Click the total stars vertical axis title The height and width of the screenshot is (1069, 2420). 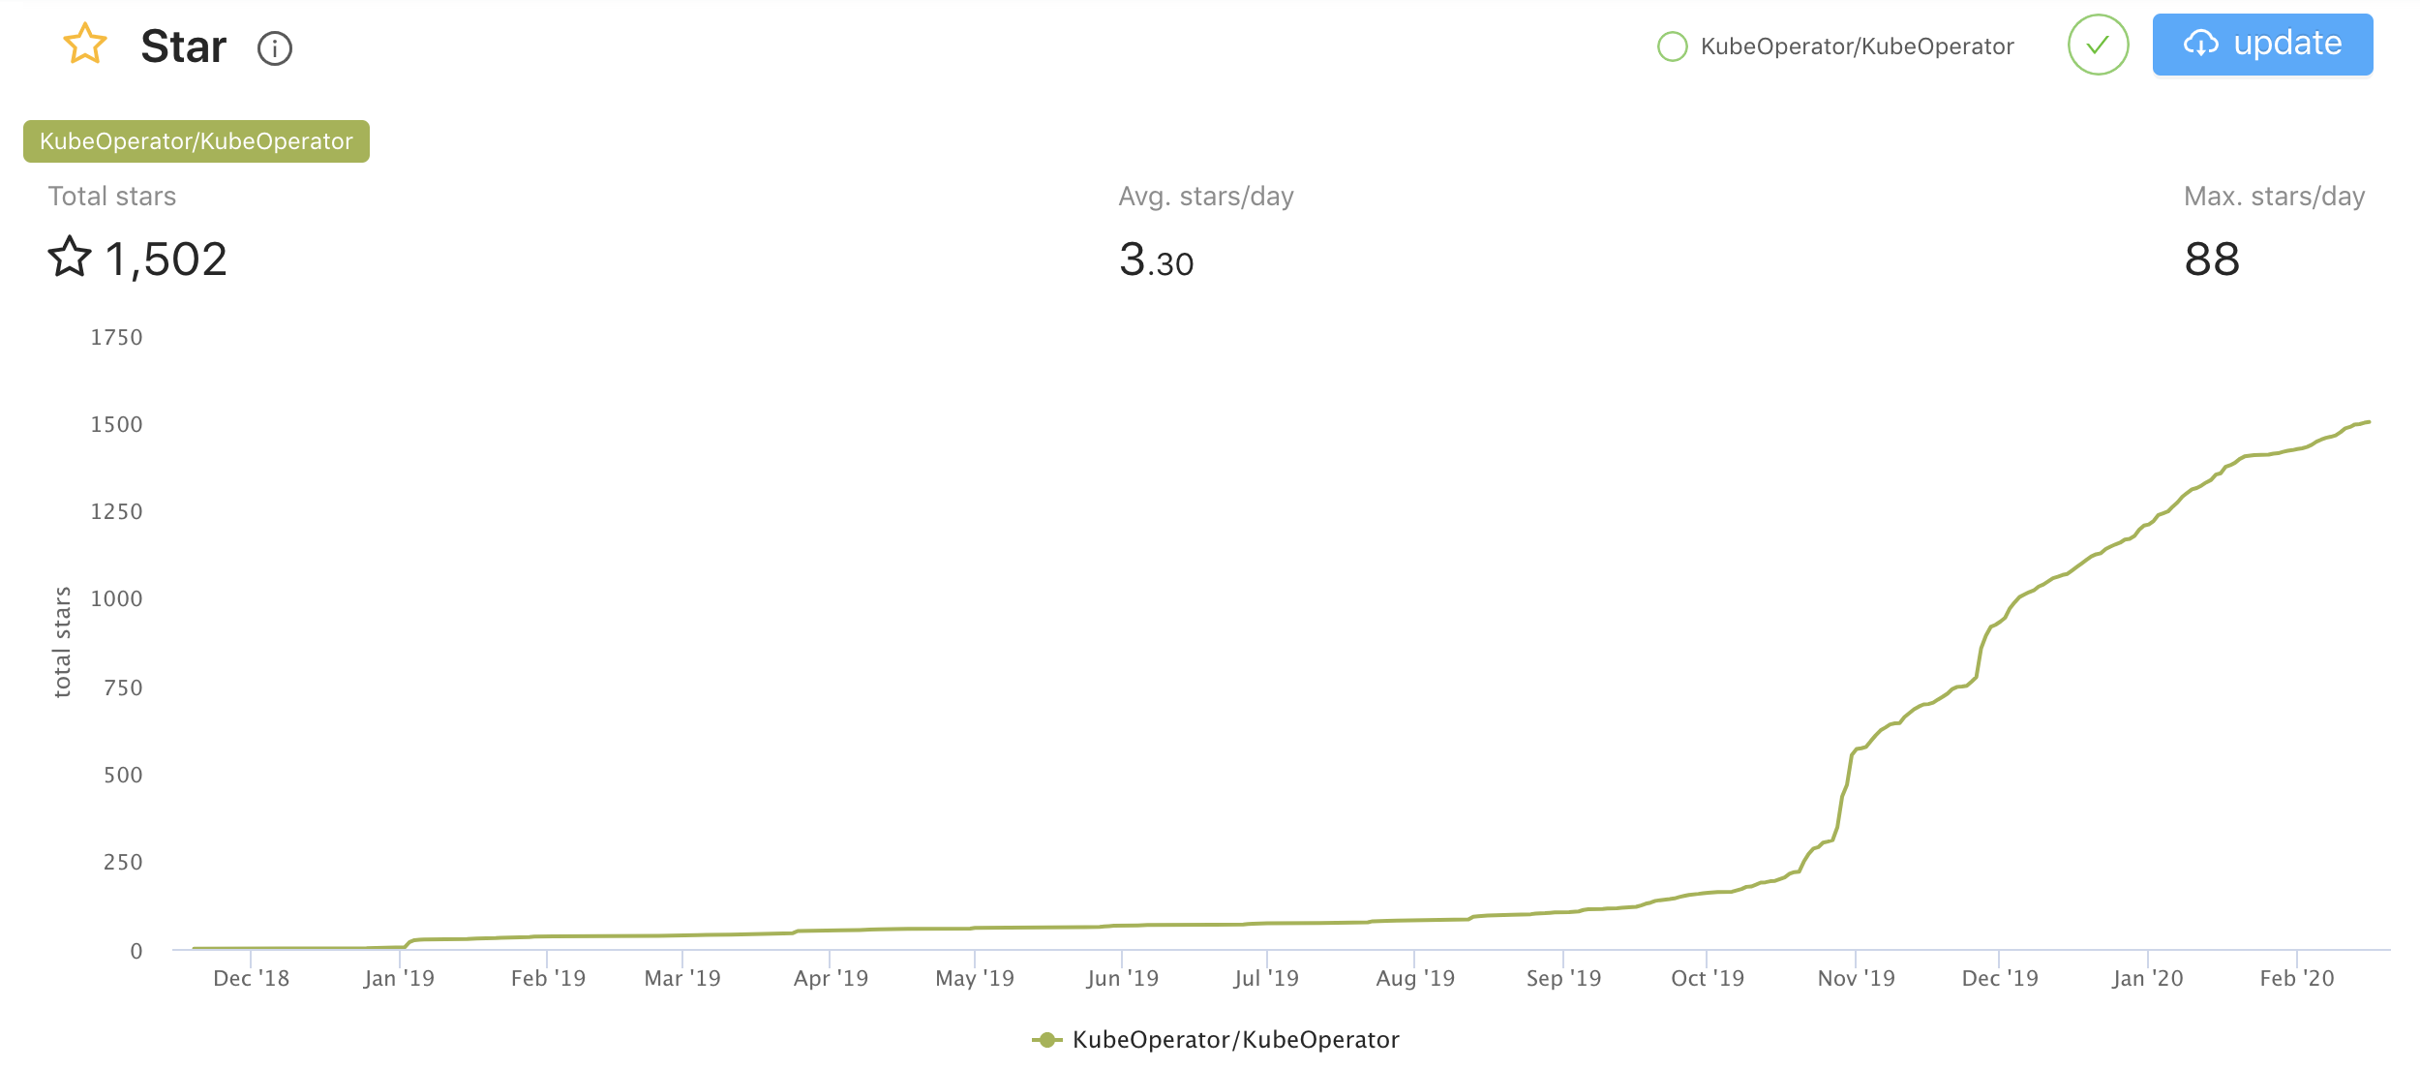62,642
